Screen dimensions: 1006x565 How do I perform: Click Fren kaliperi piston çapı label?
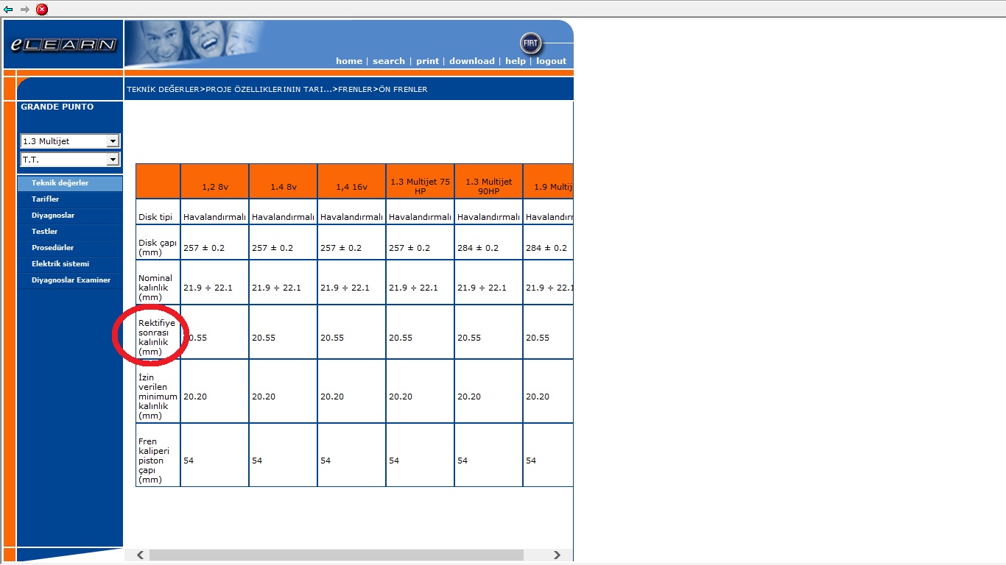154,461
